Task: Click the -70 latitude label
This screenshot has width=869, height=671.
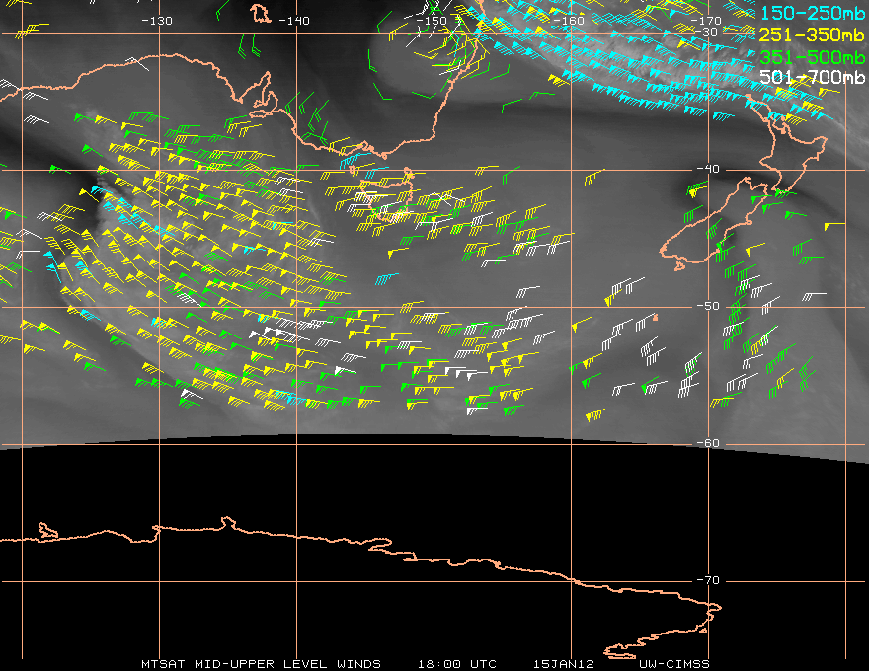Action: coord(708,580)
